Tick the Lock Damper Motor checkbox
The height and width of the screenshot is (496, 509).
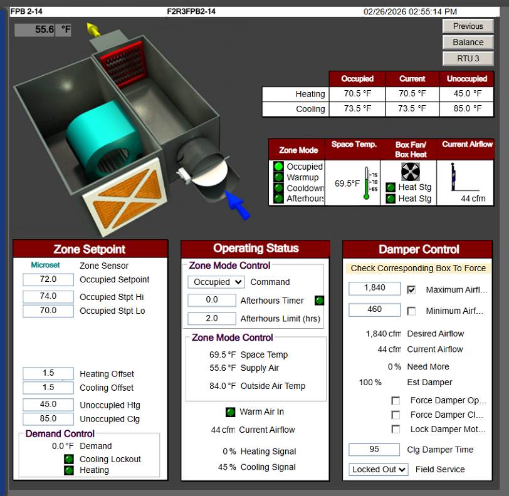click(396, 429)
